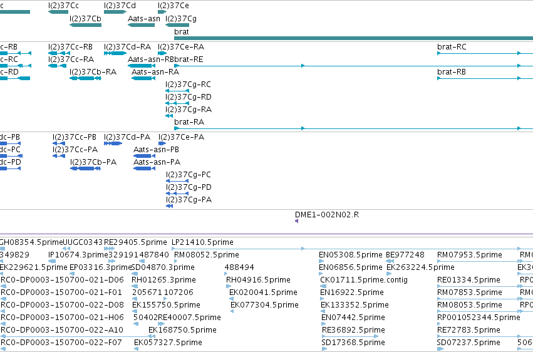Open transcript l(2)37Cg-RD
Image resolution: width=533 pixels, height=352 pixels.
(x=189, y=97)
